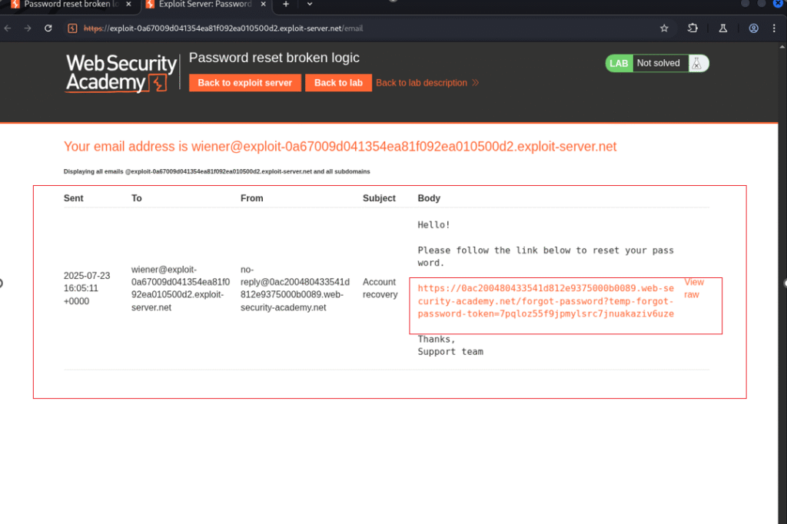Image resolution: width=787 pixels, height=524 pixels.
Task: Click the address bar URL field
Action: (x=224, y=28)
